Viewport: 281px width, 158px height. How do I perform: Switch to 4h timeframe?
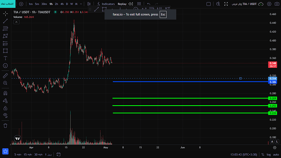(62, 4)
